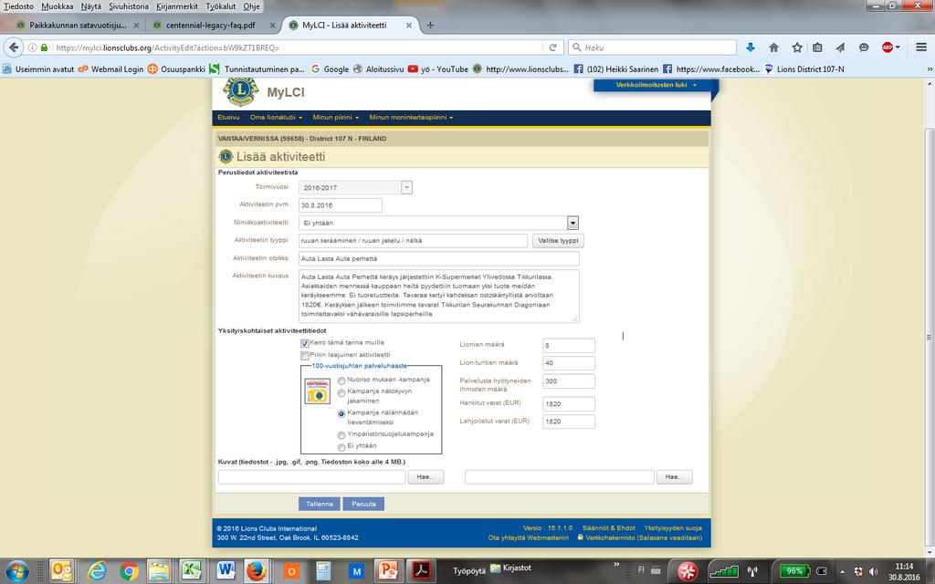Cancel with the 'Peruuta' button
The width and height of the screenshot is (935, 584).
point(363,504)
